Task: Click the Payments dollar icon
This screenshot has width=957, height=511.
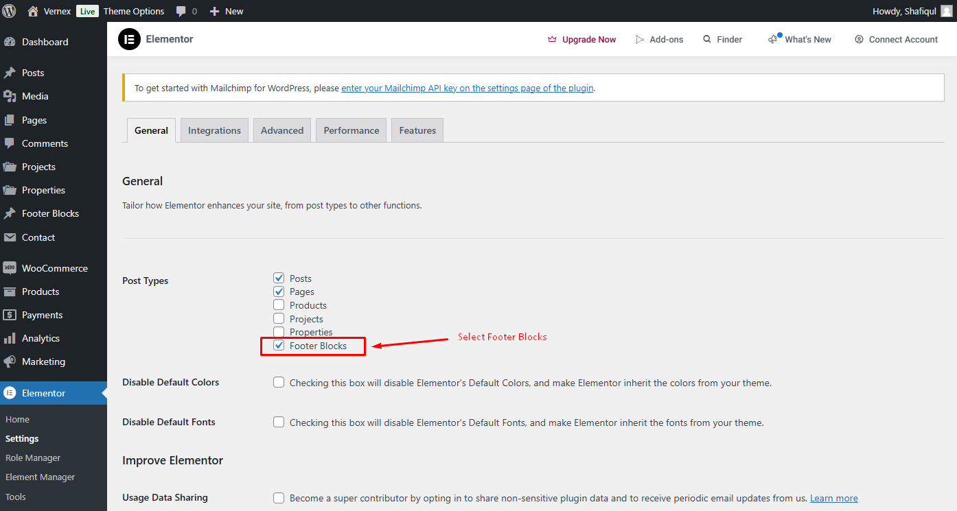Action: coord(10,315)
